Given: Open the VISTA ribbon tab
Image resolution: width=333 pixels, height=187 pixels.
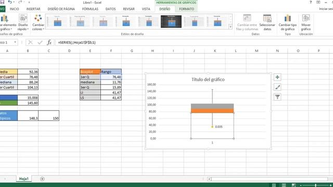Looking at the screenshot, I should (x=146, y=9).
